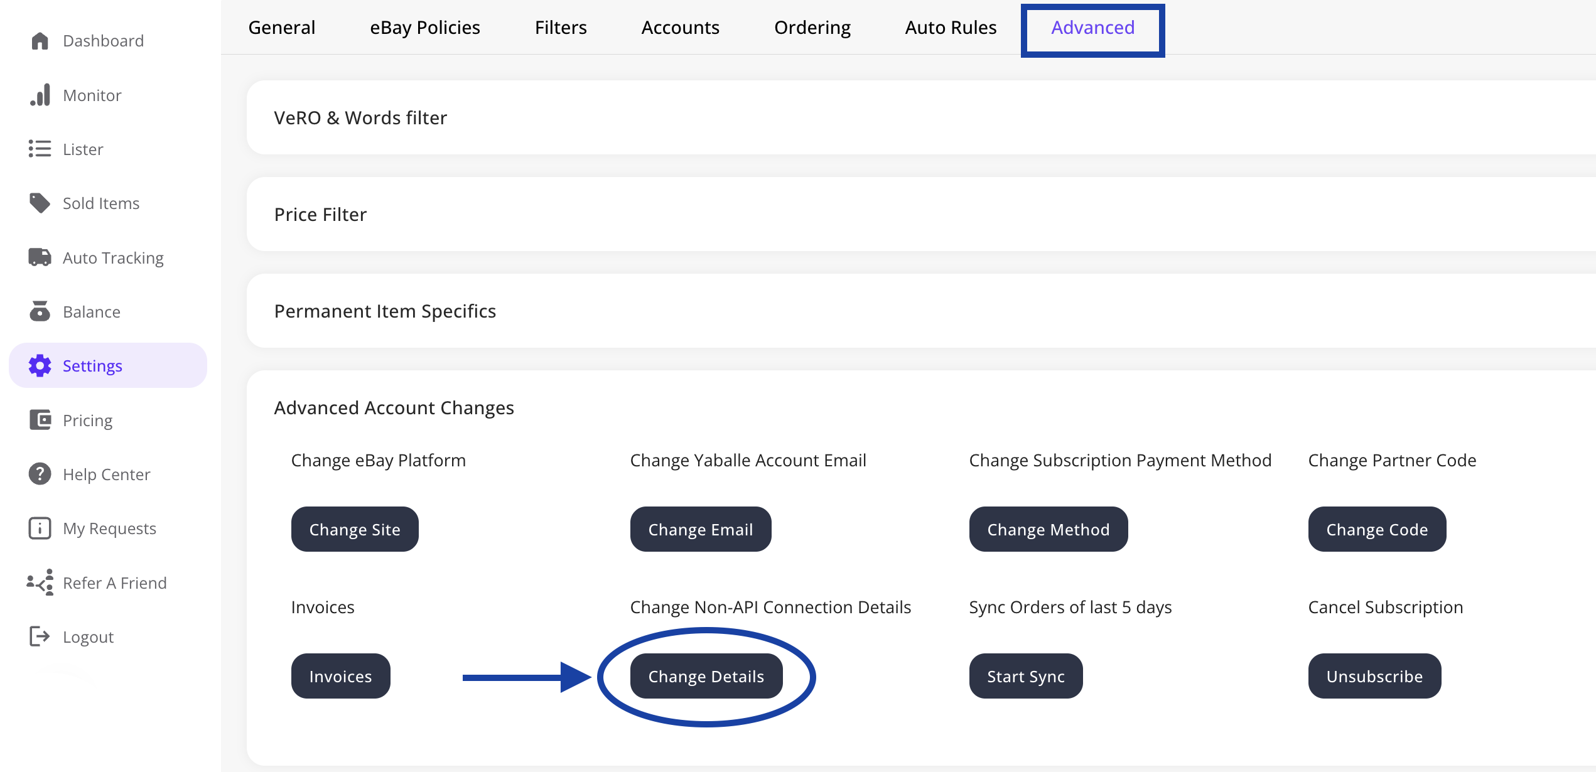
Task: Open Monitor via its bar chart icon
Action: [40, 95]
